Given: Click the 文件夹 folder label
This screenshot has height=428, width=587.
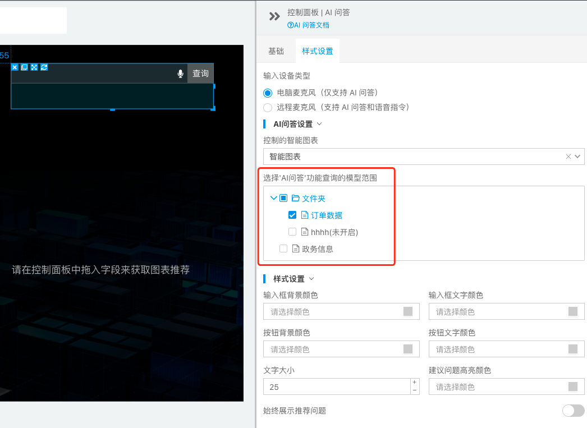Looking at the screenshot, I should 313,198.
